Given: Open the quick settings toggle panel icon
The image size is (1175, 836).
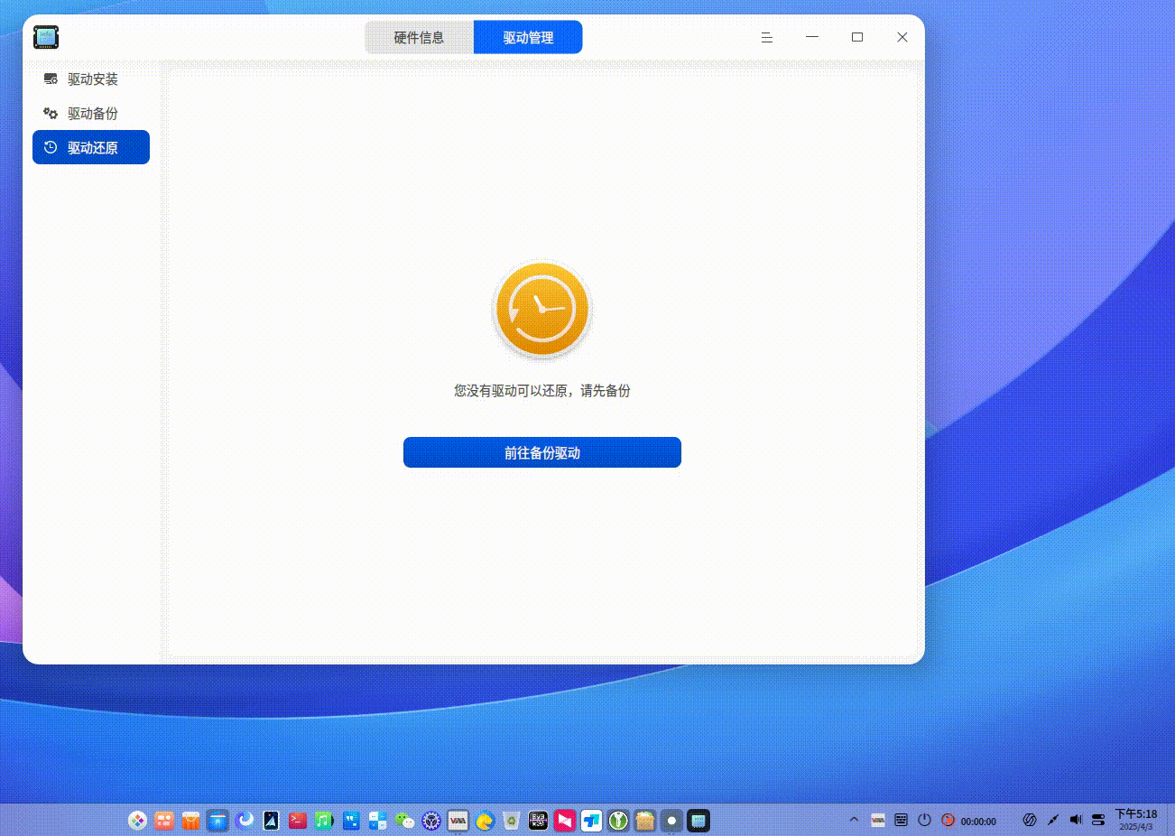Looking at the screenshot, I should tap(1098, 820).
